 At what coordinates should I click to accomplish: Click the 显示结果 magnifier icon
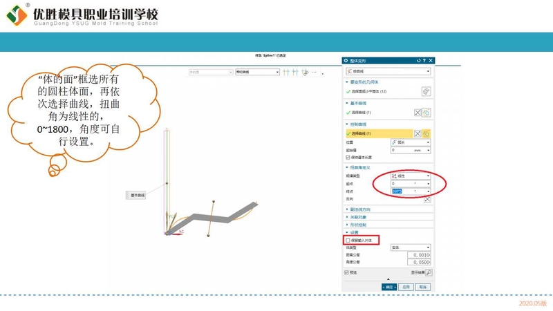pyautogui.click(x=429, y=273)
